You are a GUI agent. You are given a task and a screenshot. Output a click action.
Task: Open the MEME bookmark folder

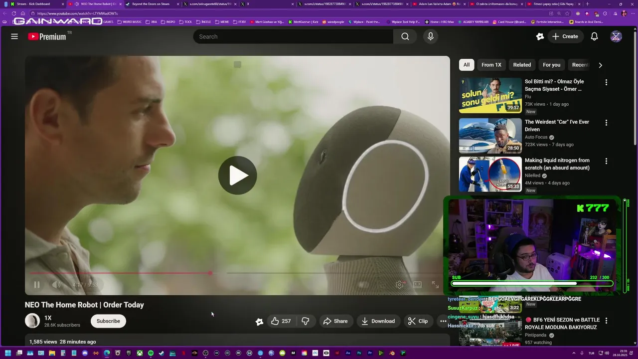point(222,22)
